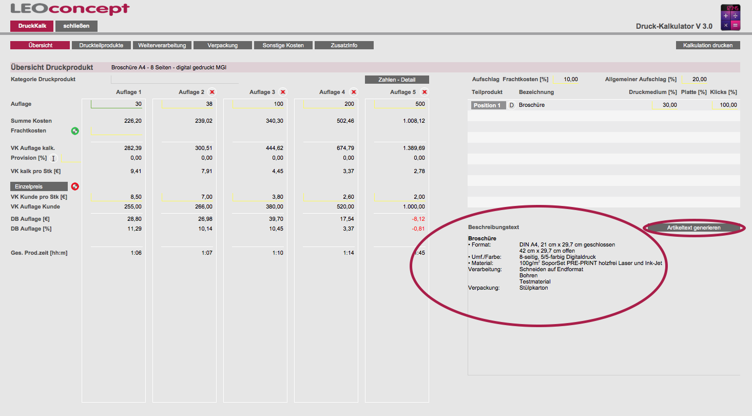Click red refresh icon beside Einzelpreis

[75, 186]
